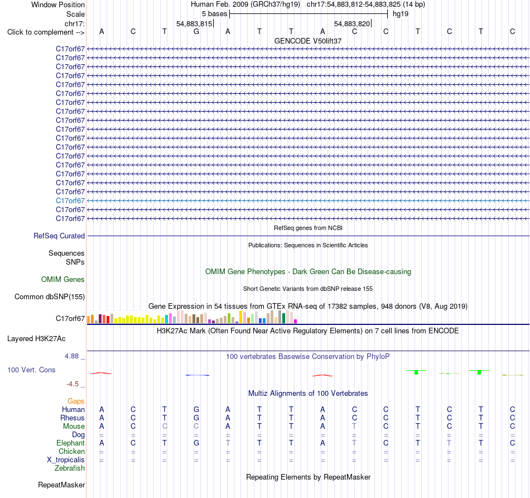The height and width of the screenshot is (498, 530).
Task: Click the C17orf67 label beside GTEx bars
Action: point(70,318)
